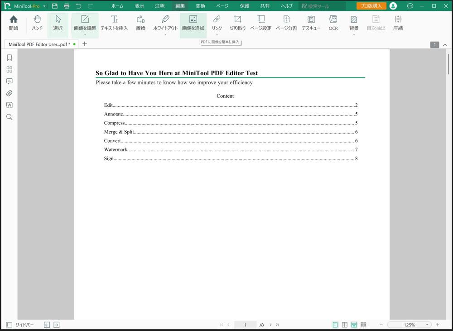This screenshot has width=453, height=331.
Task: Print the document using the printer icon
Action: (67, 6)
